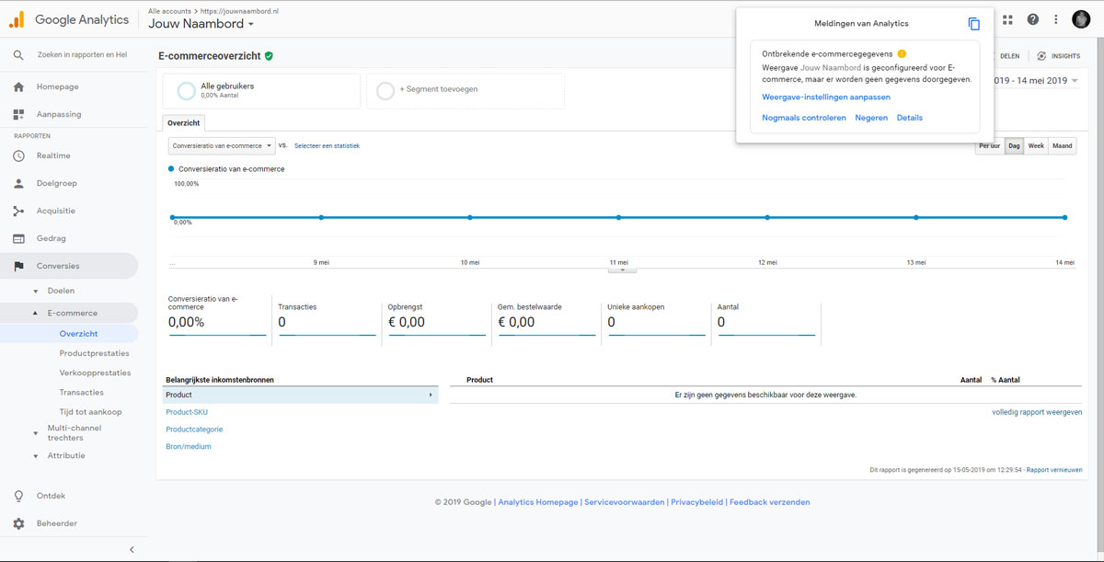
Task: Open Aanpassing dashboard icon in sidebar
Action: 18,114
